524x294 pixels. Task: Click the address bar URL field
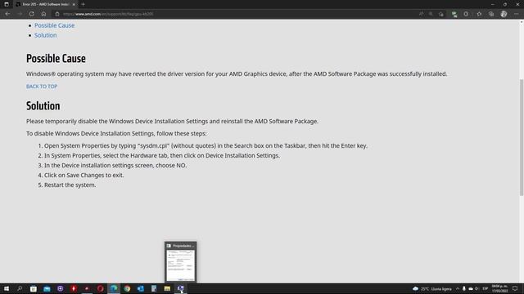tap(234, 14)
